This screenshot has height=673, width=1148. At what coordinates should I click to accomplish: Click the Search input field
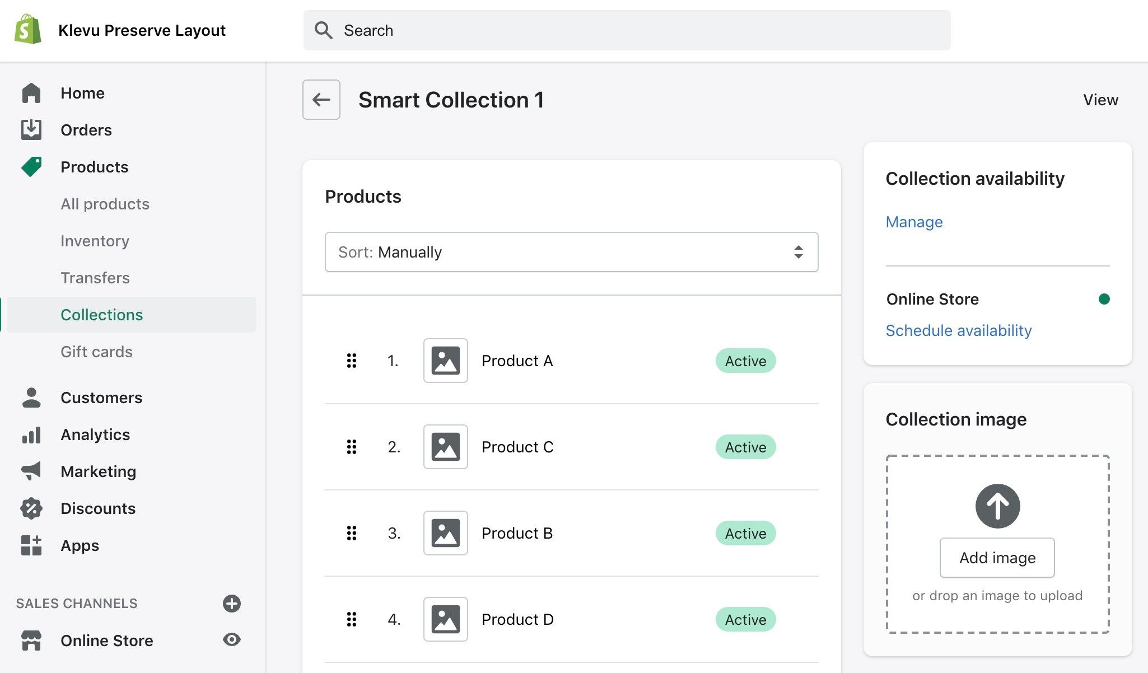coord(627,30)
